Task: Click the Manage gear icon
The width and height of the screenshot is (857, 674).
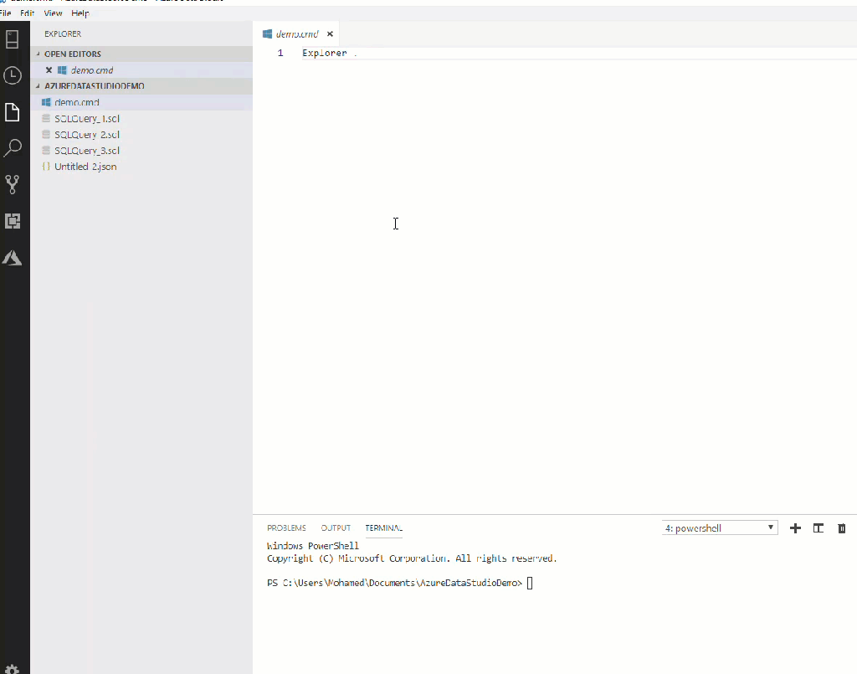Action: 13,667
